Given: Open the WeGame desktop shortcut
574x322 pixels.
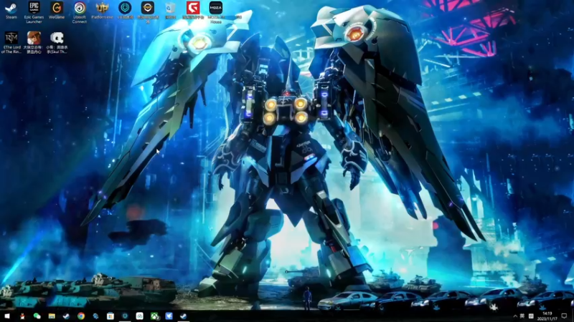Looking at the screenshot, I should [x=57, y=10].
